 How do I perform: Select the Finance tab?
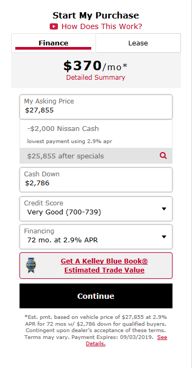(53, 43)
